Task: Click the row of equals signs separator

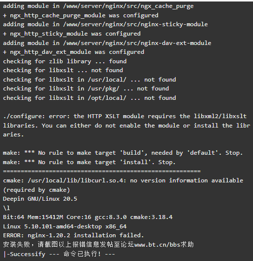Action: pyautogui.click(x=102, y=171)
